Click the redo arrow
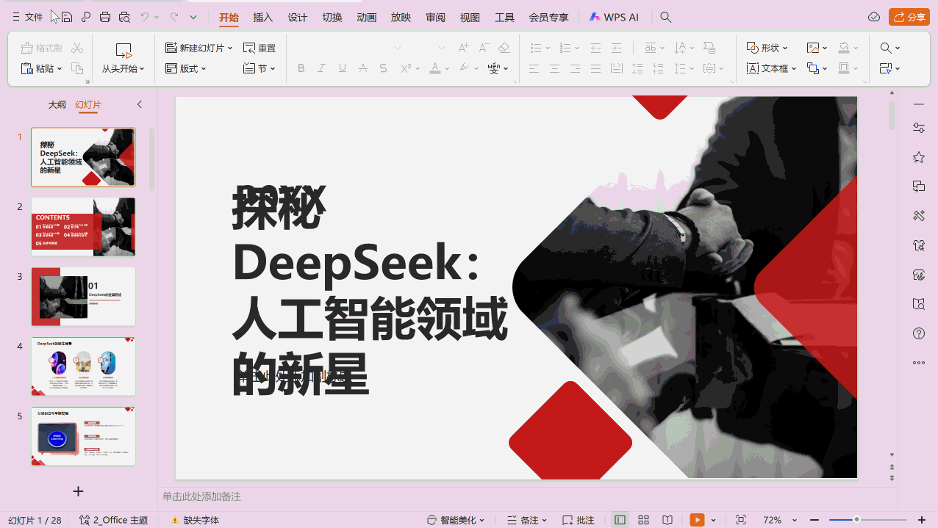 [174, 17]
